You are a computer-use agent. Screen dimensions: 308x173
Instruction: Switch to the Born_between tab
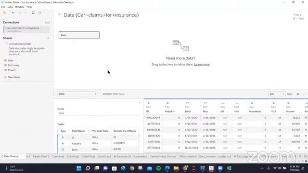click(207, 156)
